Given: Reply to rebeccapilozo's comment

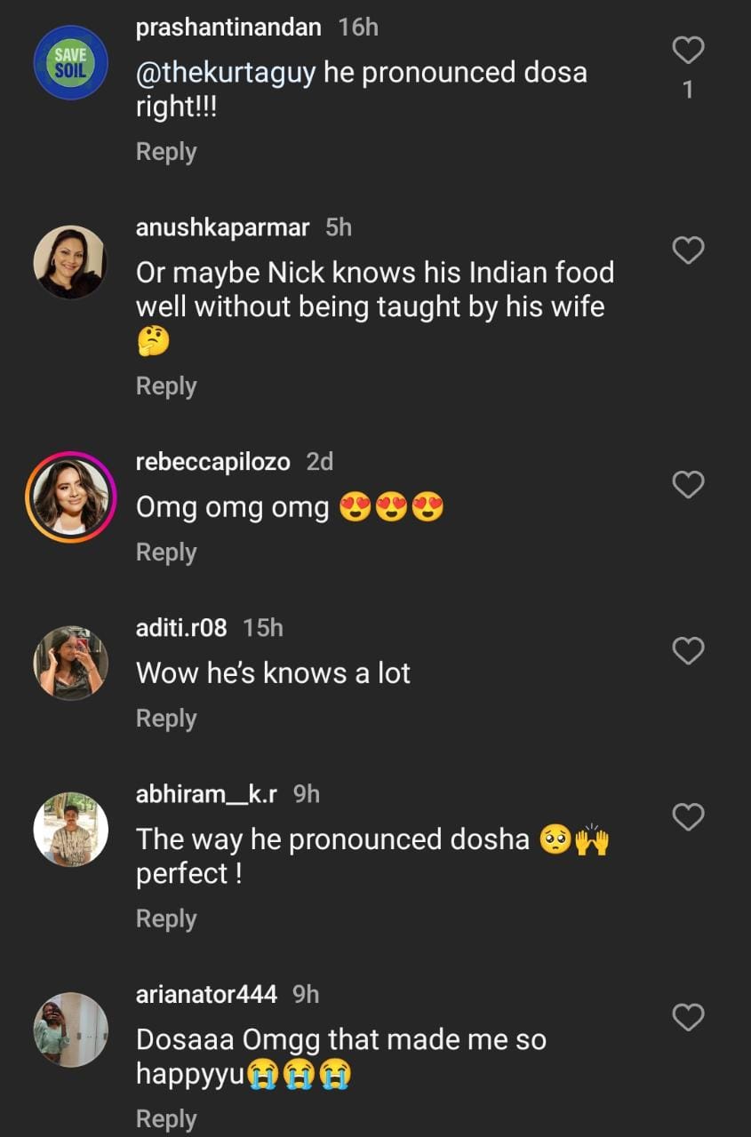Looking at the screenshot, I should pyautogui.click(x=166, y=553).
